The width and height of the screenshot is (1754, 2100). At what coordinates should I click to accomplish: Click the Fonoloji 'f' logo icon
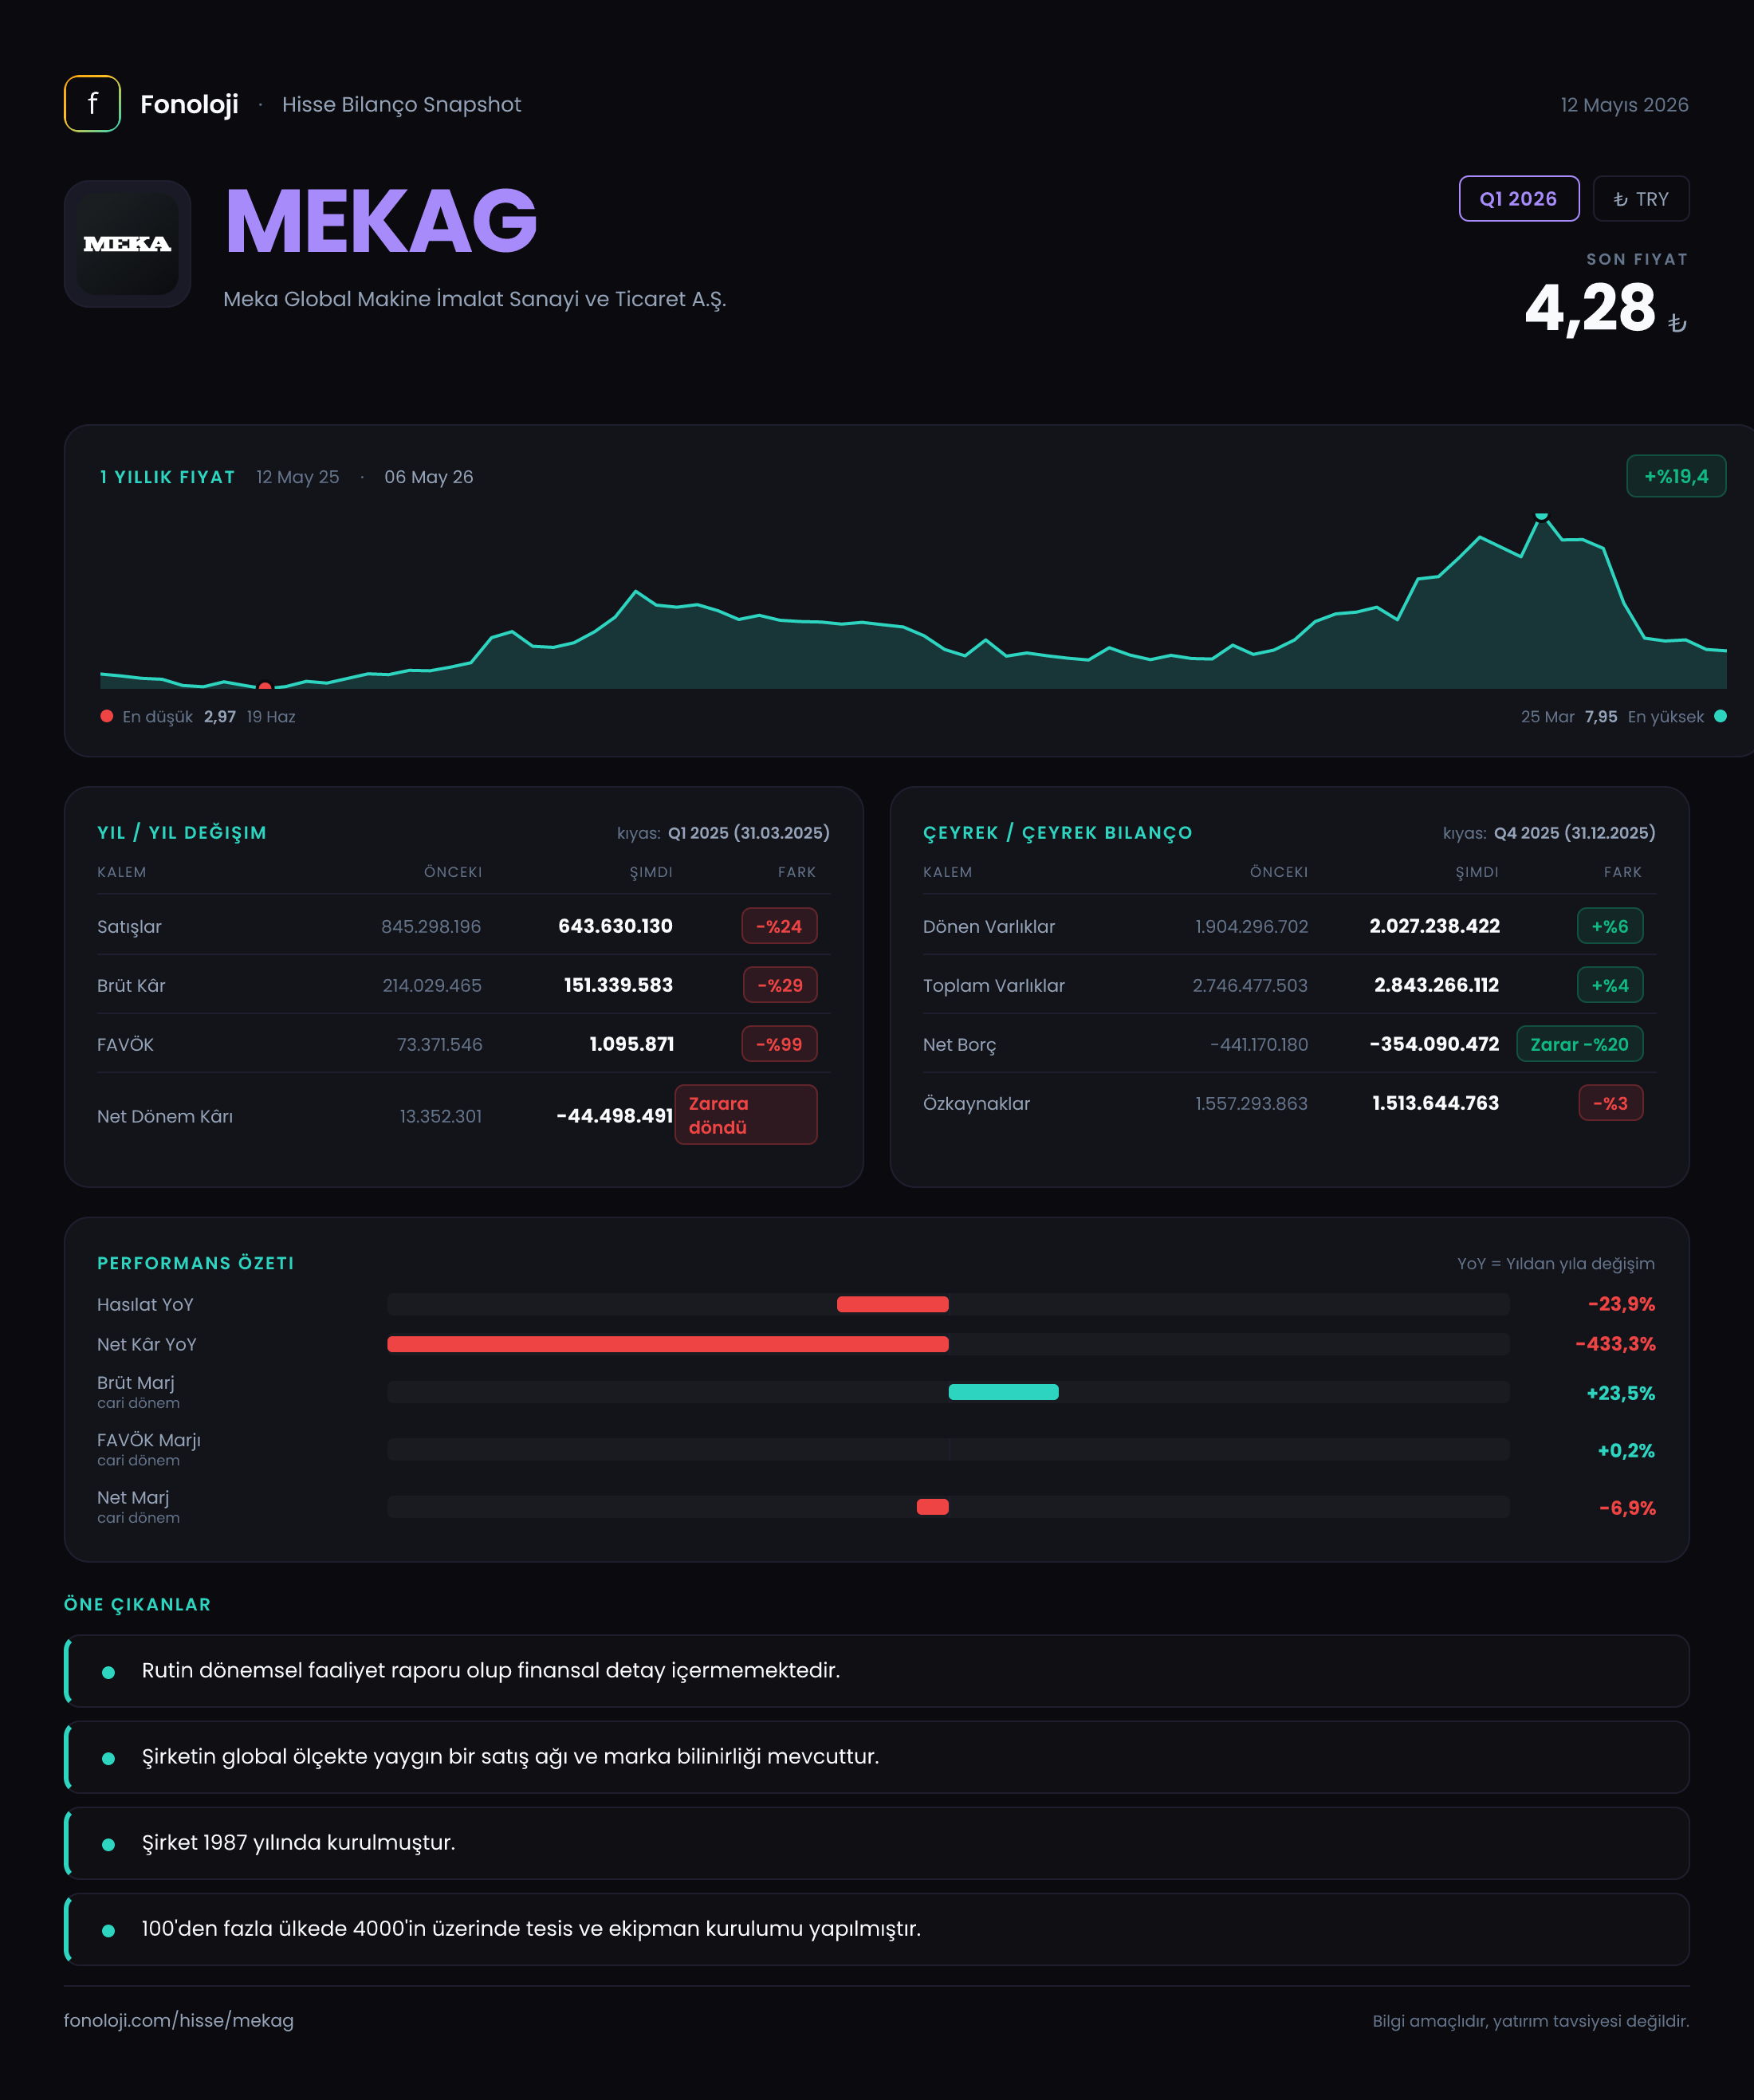pos(92,104)
